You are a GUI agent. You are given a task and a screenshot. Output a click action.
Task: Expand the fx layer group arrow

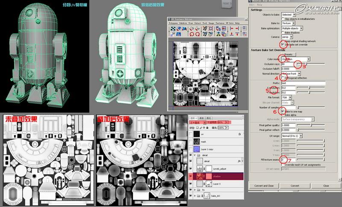(x=195, y=190)
